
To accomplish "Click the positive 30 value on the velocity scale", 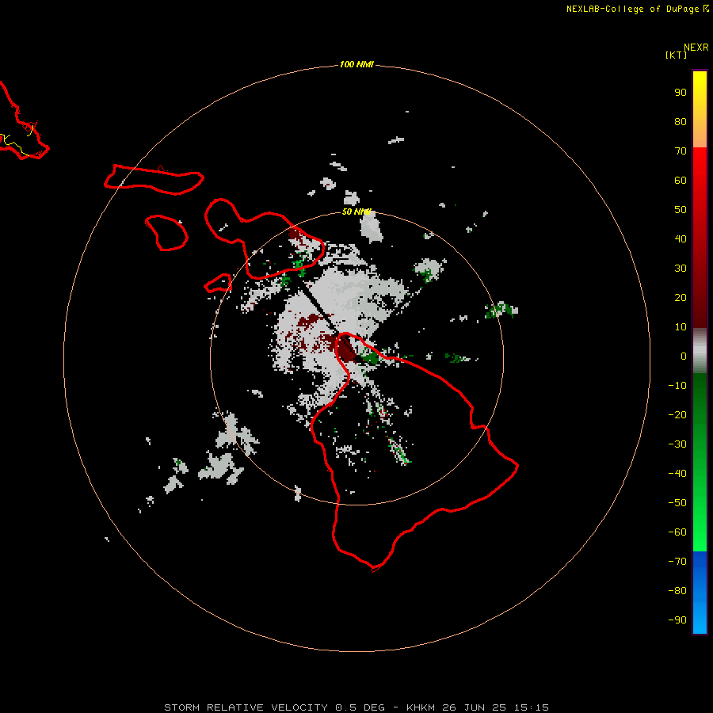I will tap(681, 269).
